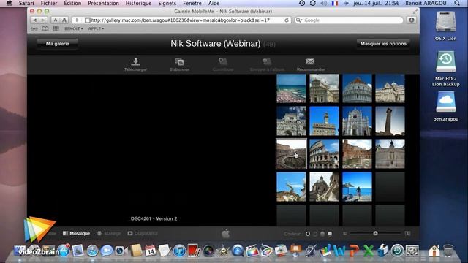468x263 pixels.
Task: Open the Fenêtre menu
Action: (192, 3)
